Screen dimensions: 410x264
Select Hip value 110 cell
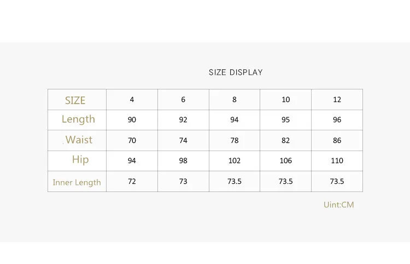[337, 161]
